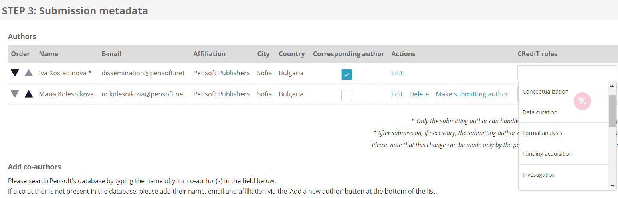Click Maria Kolesnikova's move down arrow
The height and width of the screenshot is (198, 618).
[x=15, y=94]
